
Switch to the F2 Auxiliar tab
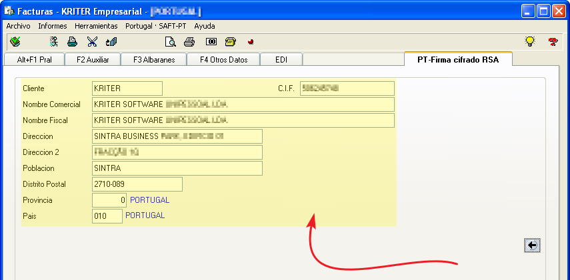tap(93, 60)
